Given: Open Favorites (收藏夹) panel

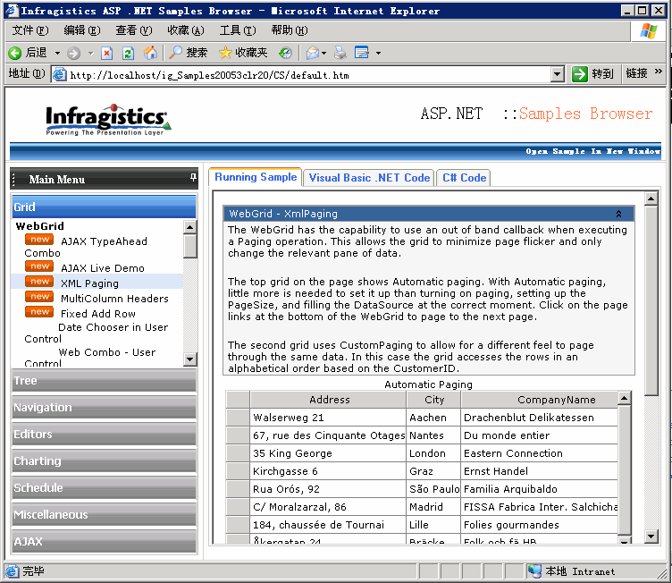Looking at the screenshot, I should pos(243,53).
